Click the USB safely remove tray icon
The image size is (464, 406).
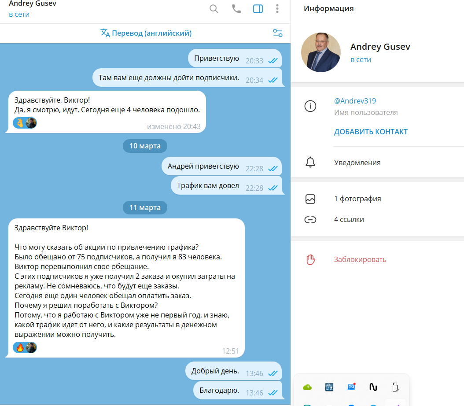(395, 387)
